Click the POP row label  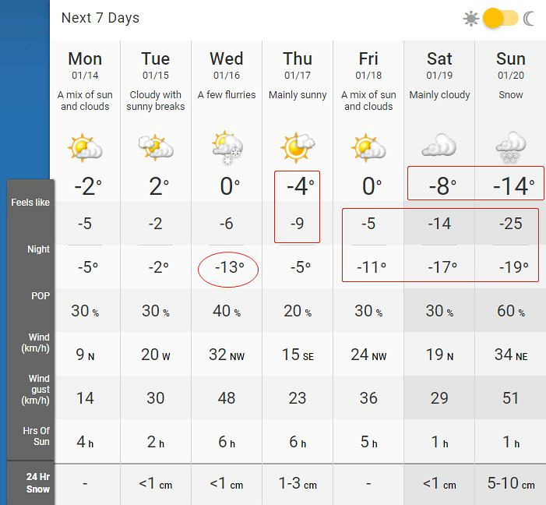click(x=31, y=296)
